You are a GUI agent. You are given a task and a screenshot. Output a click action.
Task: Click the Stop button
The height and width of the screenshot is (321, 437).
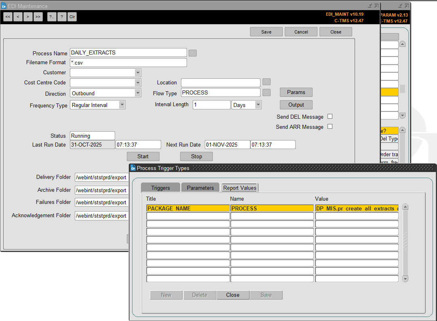(196, 157)
